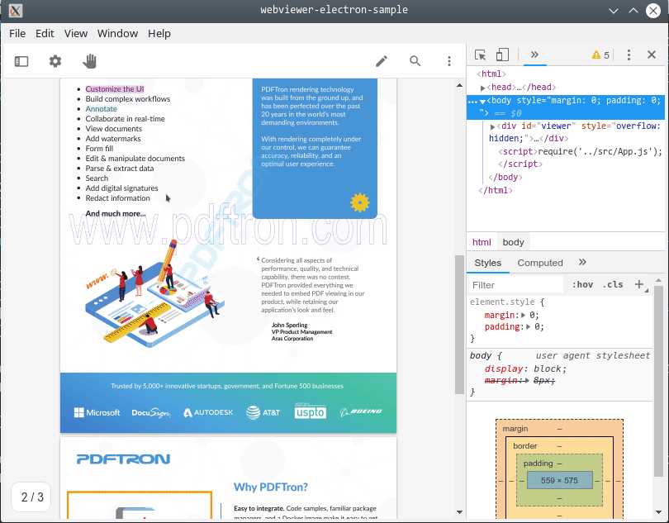Toggle the :hov element state panel
669x523 pixels.
click(582, 285)
